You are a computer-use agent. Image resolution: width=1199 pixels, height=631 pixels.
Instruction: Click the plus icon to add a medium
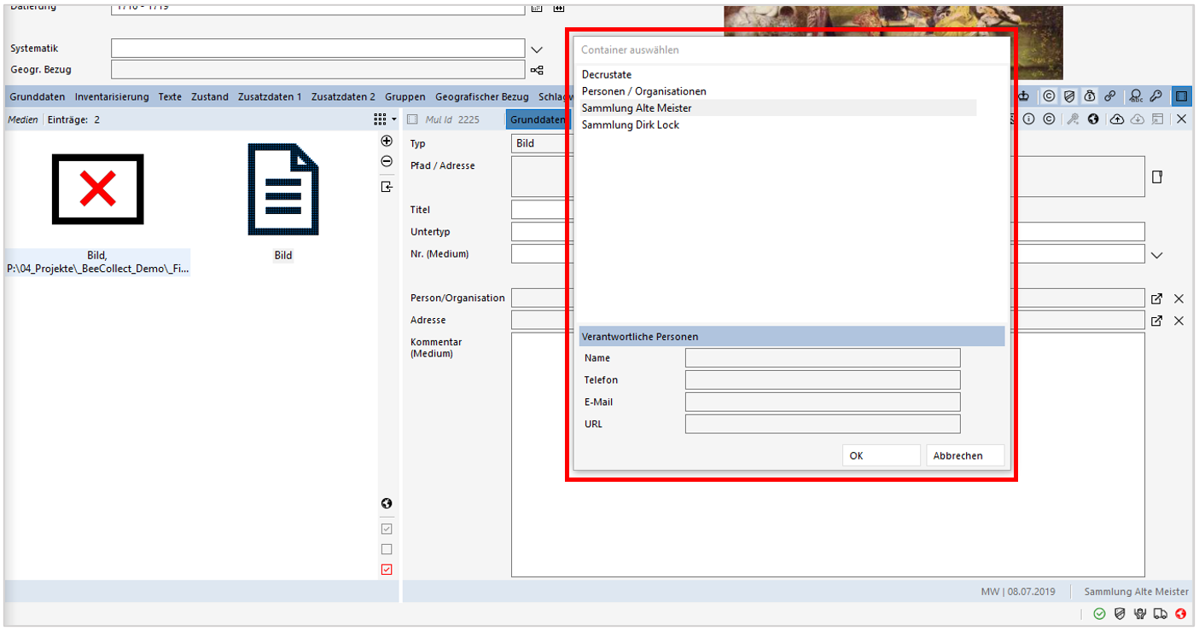387,142
